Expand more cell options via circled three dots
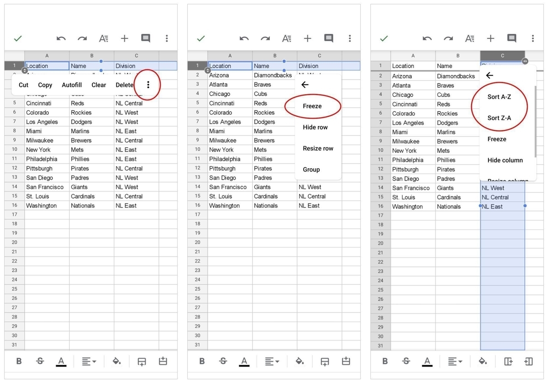The image size is (548, 384). click(x=148, y=85)
